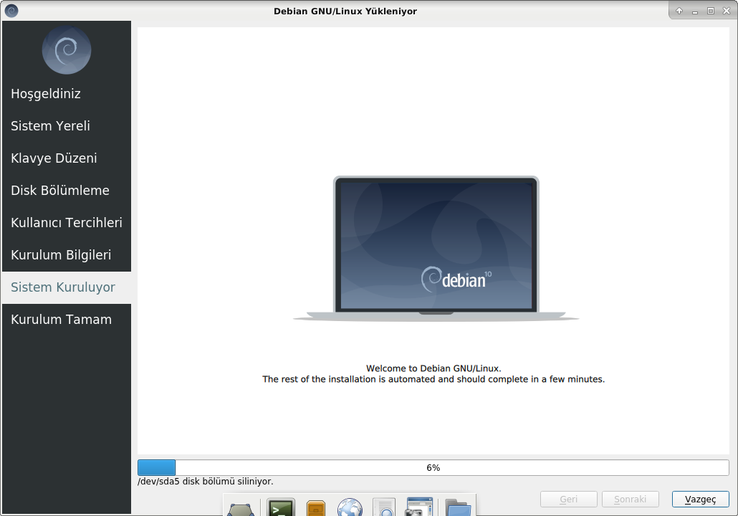Click the "rest of the installation is automated" line

click(433, 379)
